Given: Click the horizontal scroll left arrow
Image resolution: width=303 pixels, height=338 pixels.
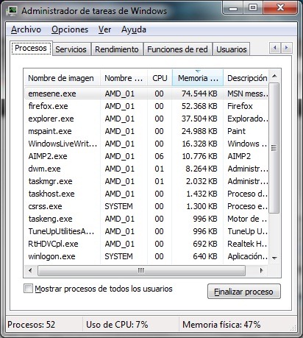Looking at the screenshot, I should click(x=30, y=270).
